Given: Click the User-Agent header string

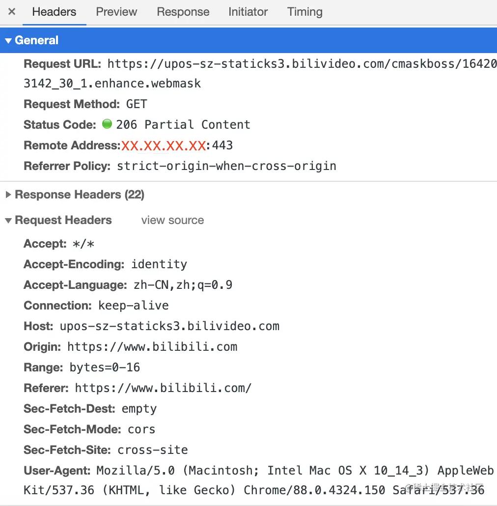Looking at the screenshot, I should point(295,471).
